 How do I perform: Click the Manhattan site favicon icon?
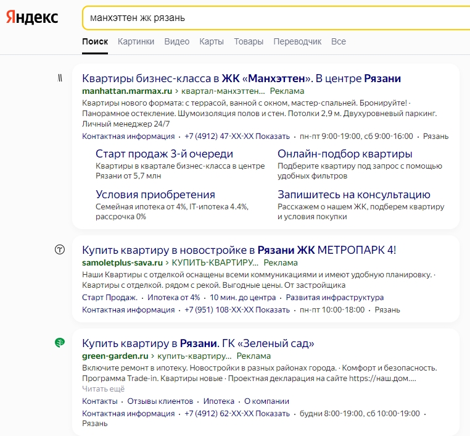click(x=60, y=78)
